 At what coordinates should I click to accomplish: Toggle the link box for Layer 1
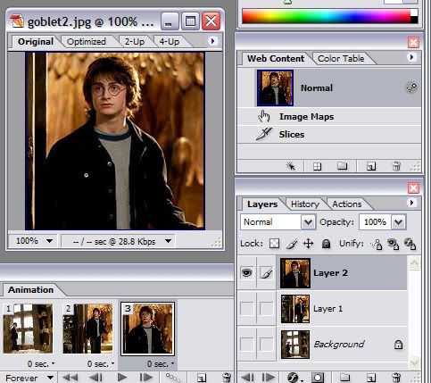coord(267,308)
